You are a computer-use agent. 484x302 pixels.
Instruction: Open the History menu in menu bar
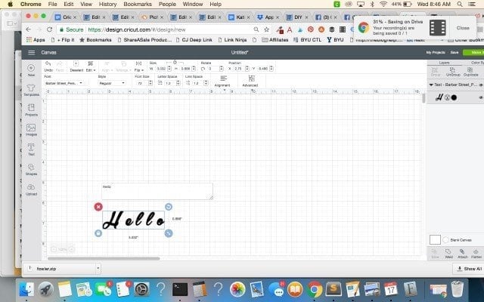click(x=107, y=4)
